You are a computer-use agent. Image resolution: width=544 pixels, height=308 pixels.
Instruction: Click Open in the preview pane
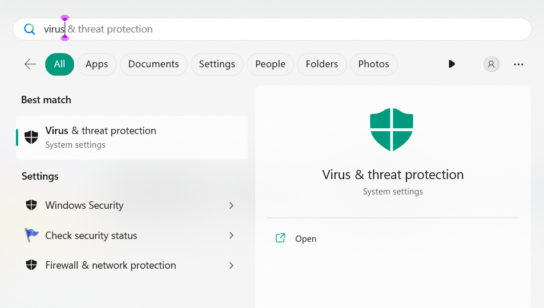305,239
